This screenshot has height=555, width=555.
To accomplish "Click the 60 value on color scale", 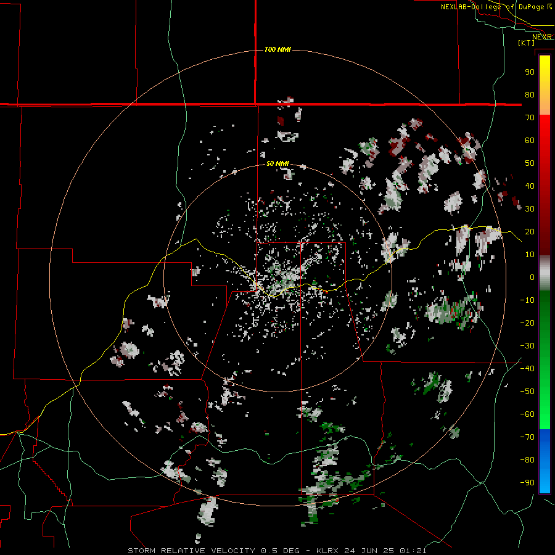I will pos(530,141).
